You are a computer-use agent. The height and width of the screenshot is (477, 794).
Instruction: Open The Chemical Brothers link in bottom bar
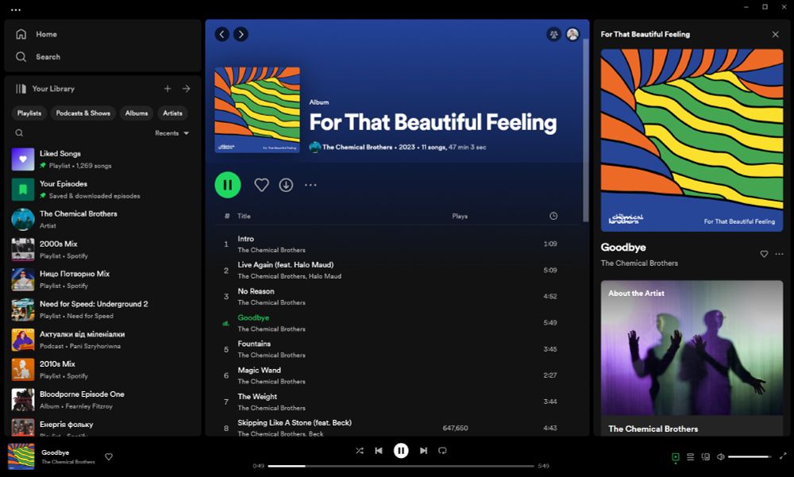[68, 462]
